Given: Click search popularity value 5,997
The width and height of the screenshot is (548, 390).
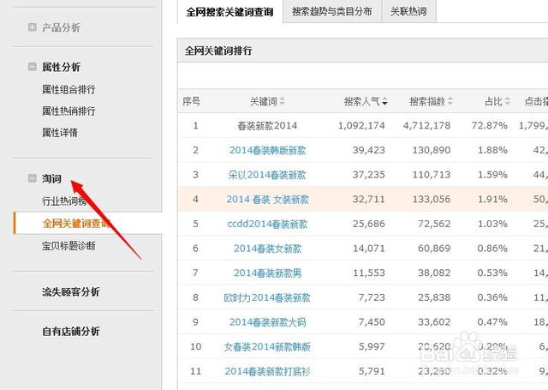Looking at the screenshot, I should 372,346.
